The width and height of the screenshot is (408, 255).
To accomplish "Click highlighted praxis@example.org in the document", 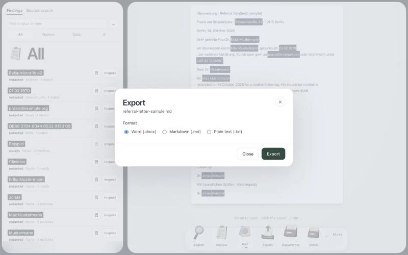I will pos(284,55).
